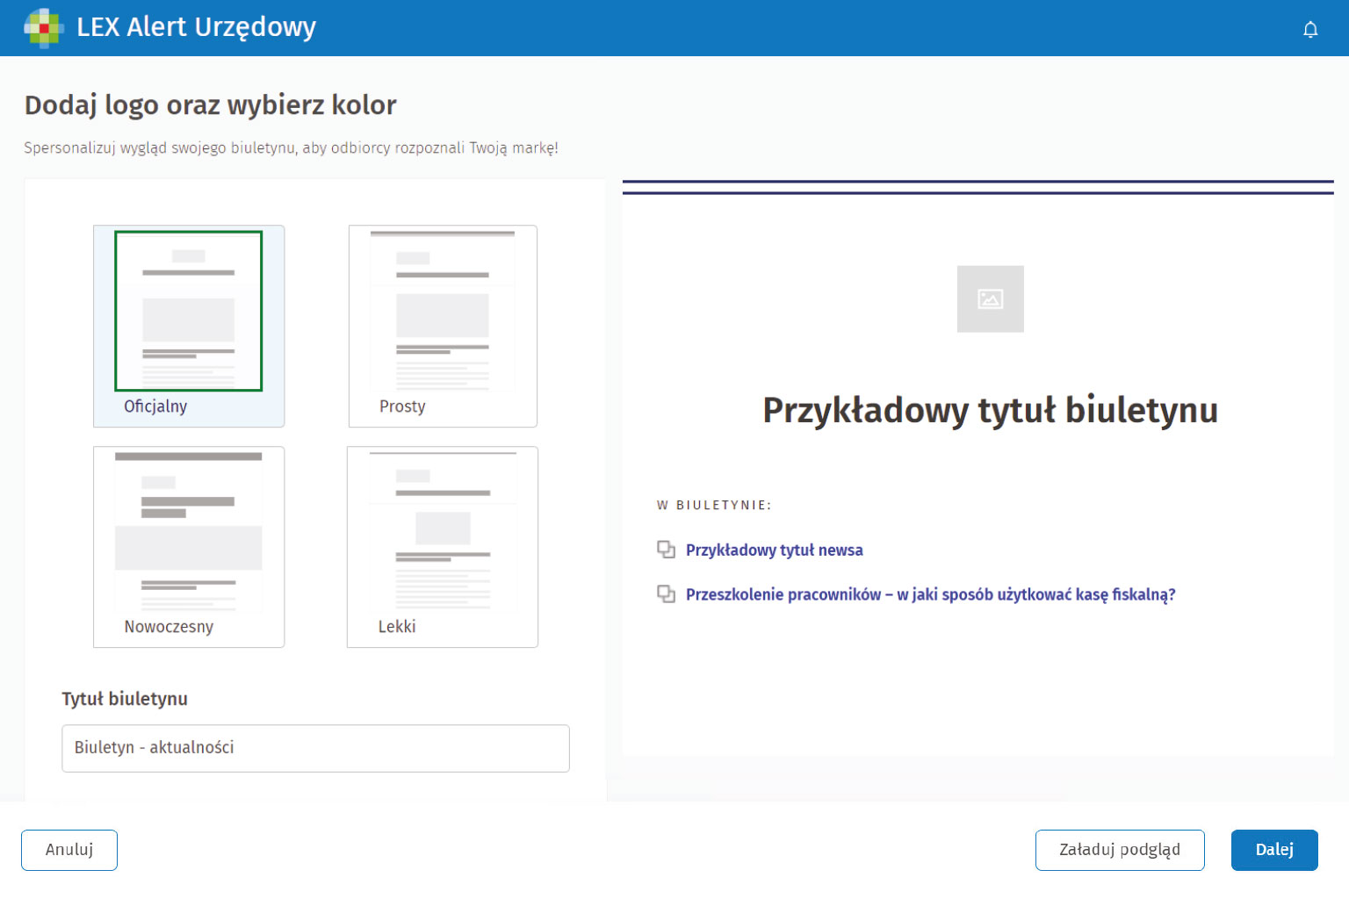Click the 'Przykładowy tytuł biuletynu' preview heading
Screen dimensions: 1349x899
coord(990,410)
